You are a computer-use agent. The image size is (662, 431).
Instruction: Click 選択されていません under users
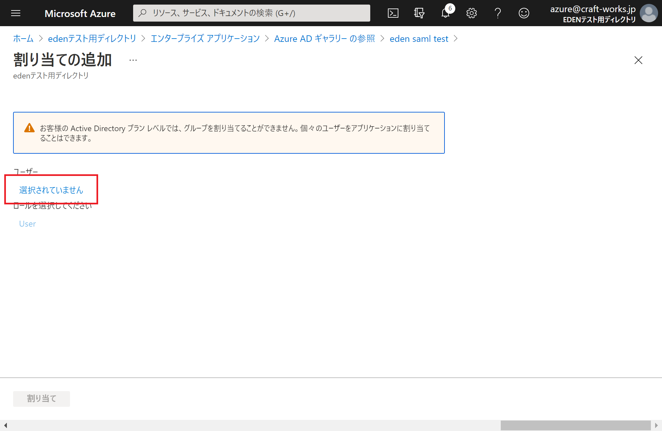pyautogui.click(x=51, y=190)
